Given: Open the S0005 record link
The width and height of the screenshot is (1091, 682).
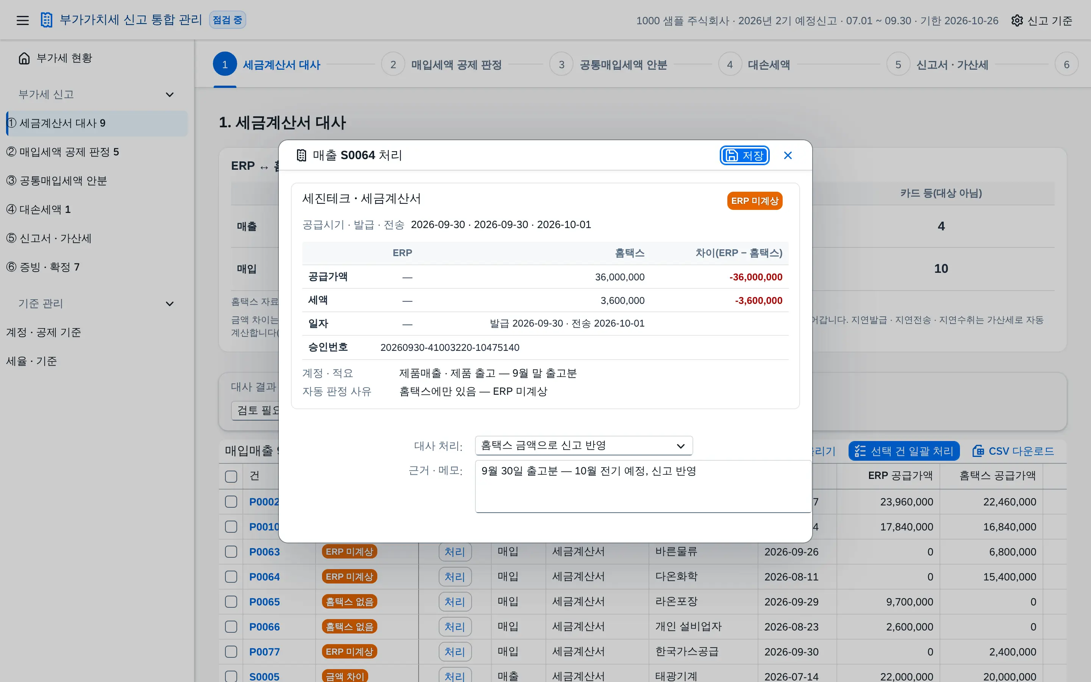Looking at the screenshot, I should (265, 677).
